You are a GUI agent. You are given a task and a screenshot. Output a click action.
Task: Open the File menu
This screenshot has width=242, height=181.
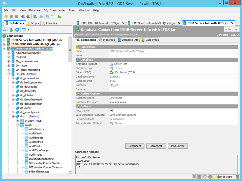(6, 10)
